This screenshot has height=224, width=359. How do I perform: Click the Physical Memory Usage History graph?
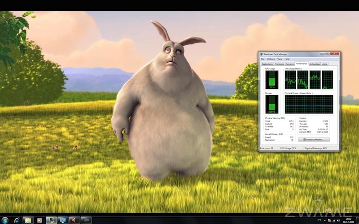pos(309,104)
